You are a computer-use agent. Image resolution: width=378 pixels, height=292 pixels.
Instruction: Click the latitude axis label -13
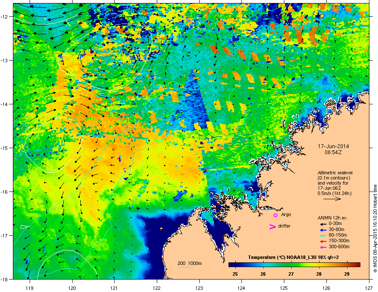point(5,60)
